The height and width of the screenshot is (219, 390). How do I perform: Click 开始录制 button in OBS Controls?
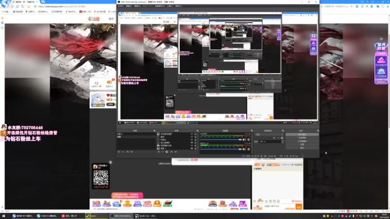click(302, 138)
